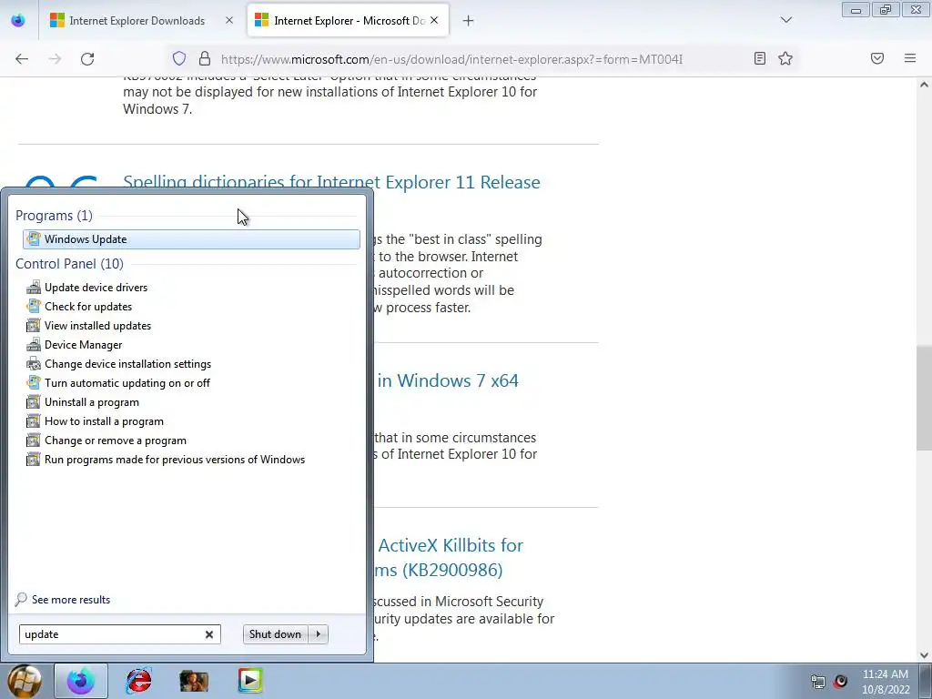Go back to previous page
Screen dimensions: 932x699
tap(22, 59)
